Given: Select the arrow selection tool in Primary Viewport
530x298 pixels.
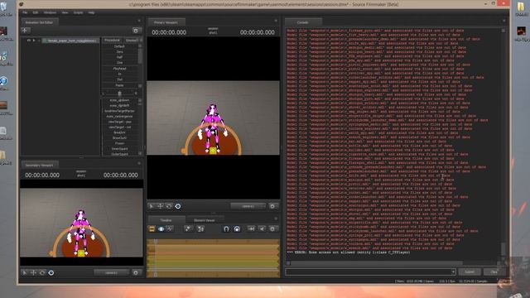Looking at the screenshot, I should [152, 206].
